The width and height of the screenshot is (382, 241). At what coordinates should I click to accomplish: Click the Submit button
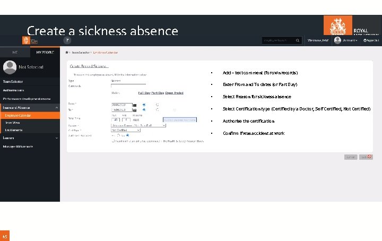coord(366,157)
